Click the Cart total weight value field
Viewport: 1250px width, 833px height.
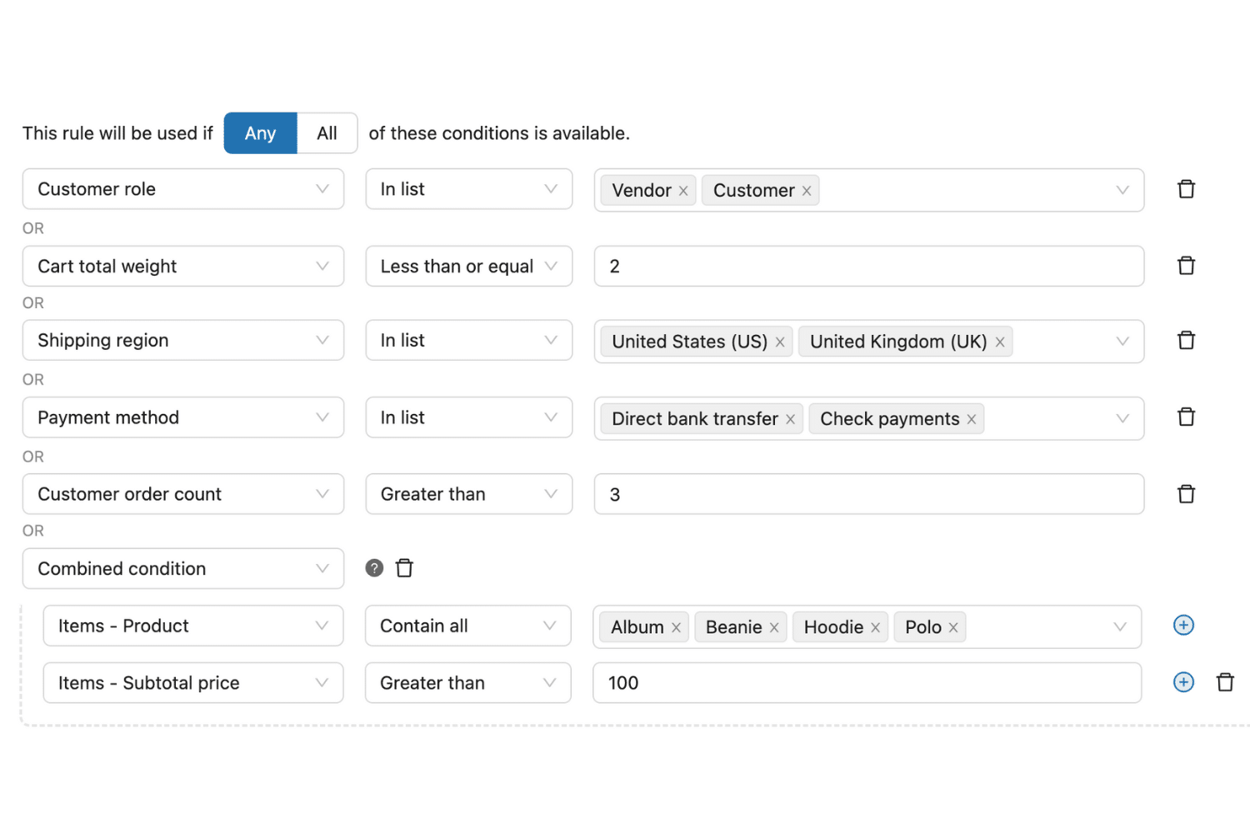[x=868, y=267]
